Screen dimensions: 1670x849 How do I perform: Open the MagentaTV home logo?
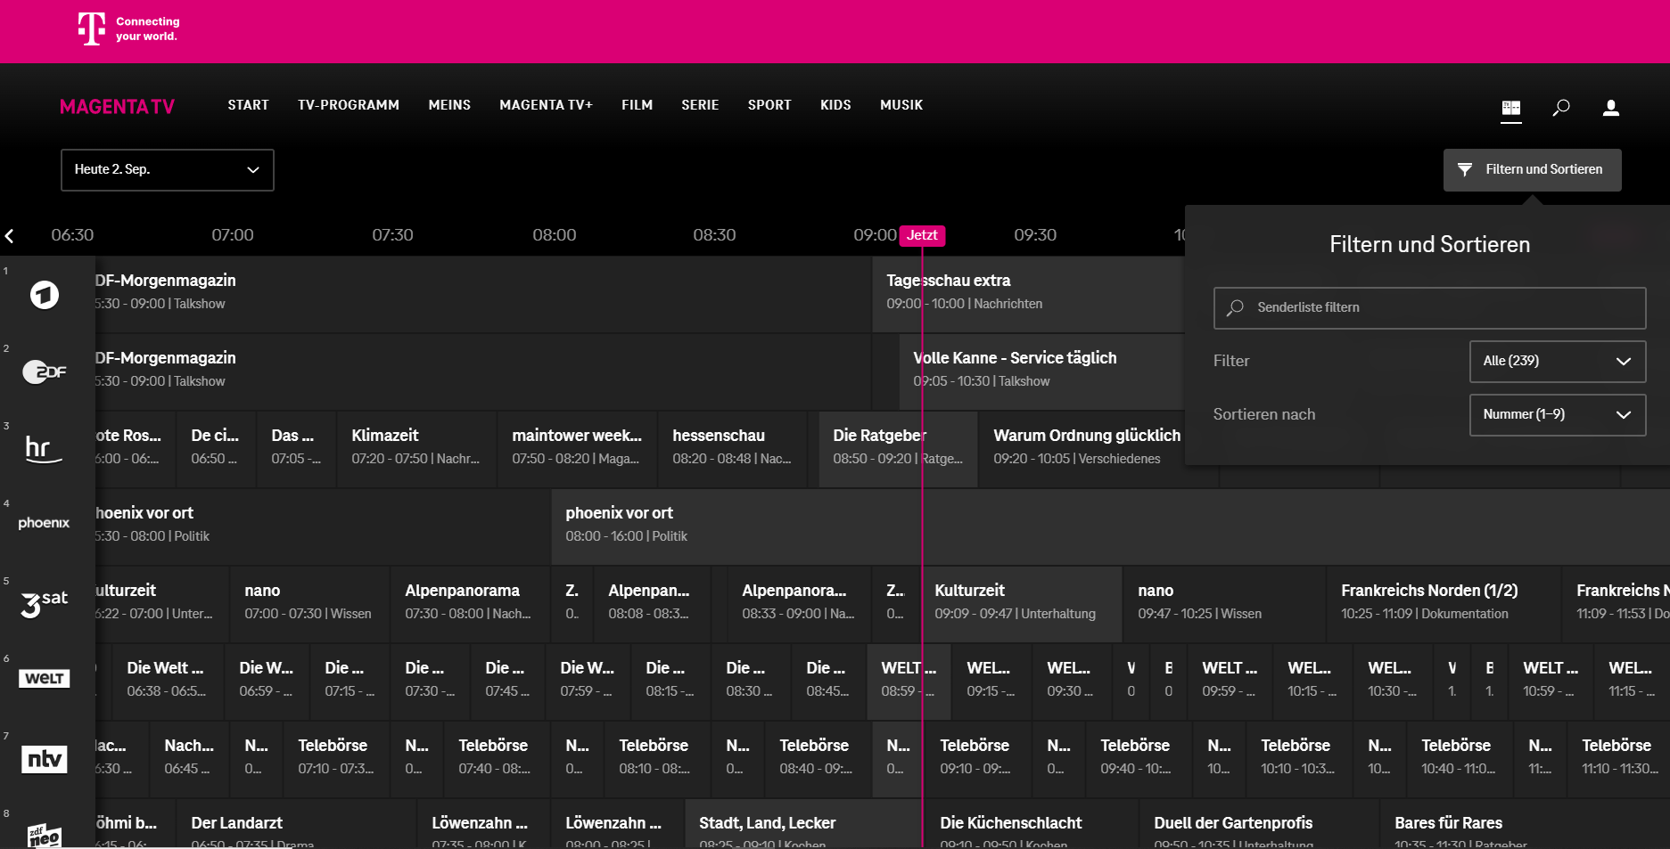click(x=117, y=107)
